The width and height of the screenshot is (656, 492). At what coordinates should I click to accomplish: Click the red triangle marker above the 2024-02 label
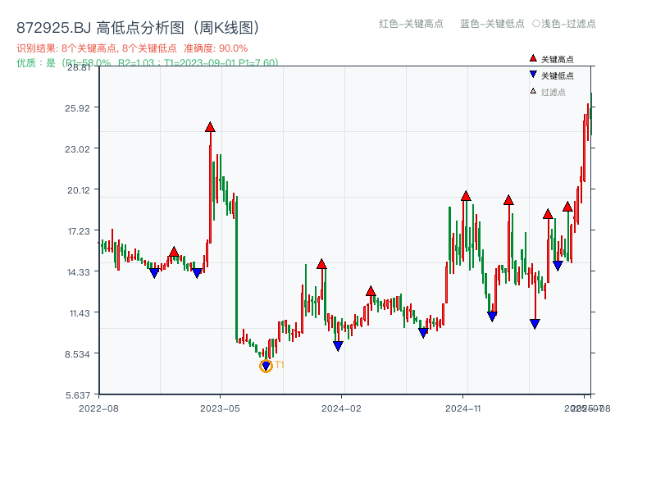(x=321, y=264)
